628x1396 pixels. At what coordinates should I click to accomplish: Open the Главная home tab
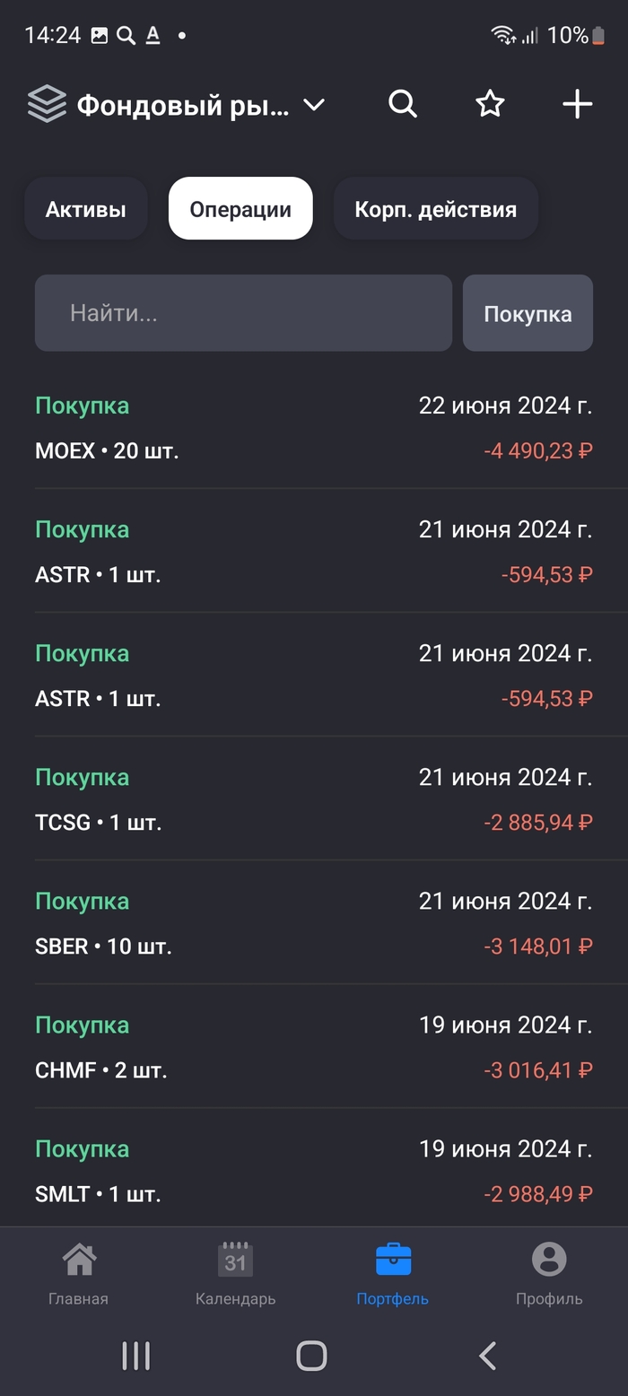click(79, 1272)
